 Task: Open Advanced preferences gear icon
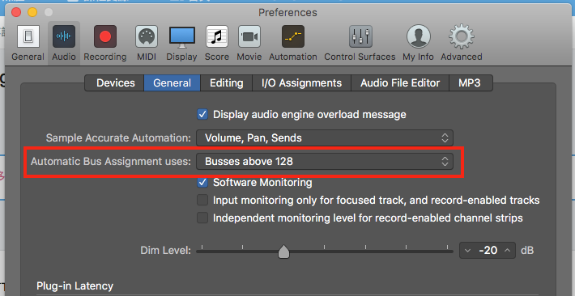pos(462,36)
